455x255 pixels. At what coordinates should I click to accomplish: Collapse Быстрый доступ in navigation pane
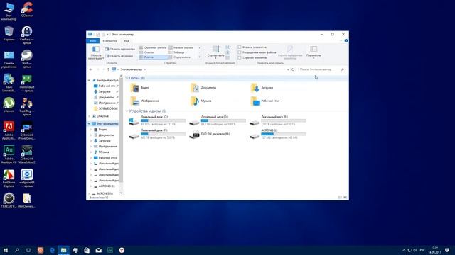tap(90, 80)
